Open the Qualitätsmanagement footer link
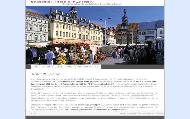The image size is (190, 119). click(x=146, y=113)
